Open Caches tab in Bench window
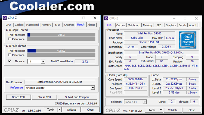This screenshot has width=204, height=115. point(19,25)
